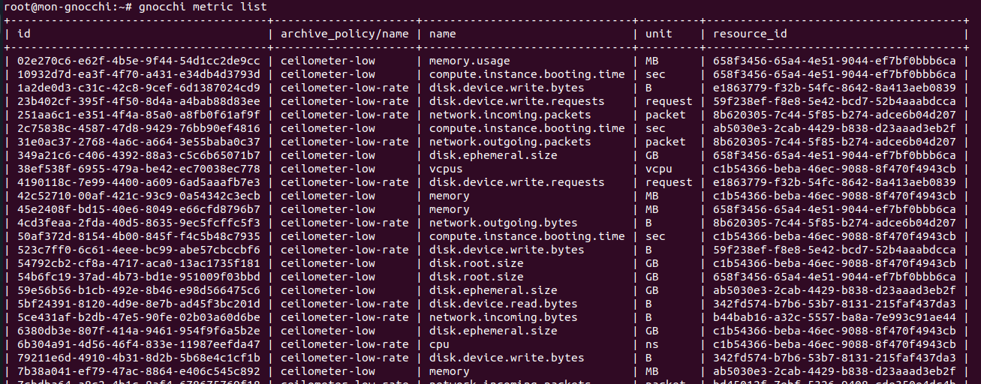Click the 'id' column header
Screen dimensions: 981x384
tap(23, 34)
